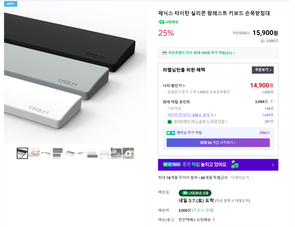Open the purple 추가 적립 놓치고 있어요 banner arrow

click(273, 165)
